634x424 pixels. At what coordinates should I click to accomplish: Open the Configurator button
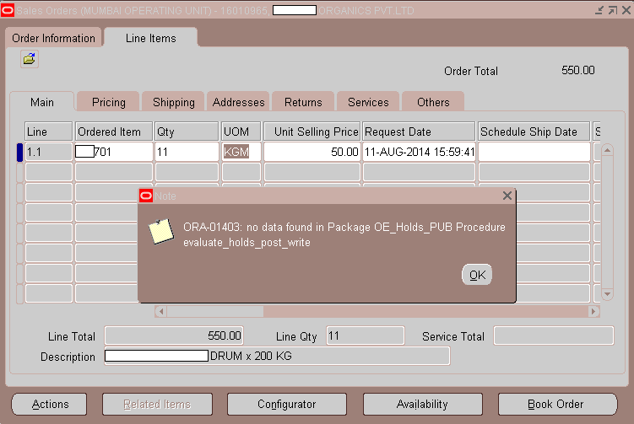click(287, 405)
